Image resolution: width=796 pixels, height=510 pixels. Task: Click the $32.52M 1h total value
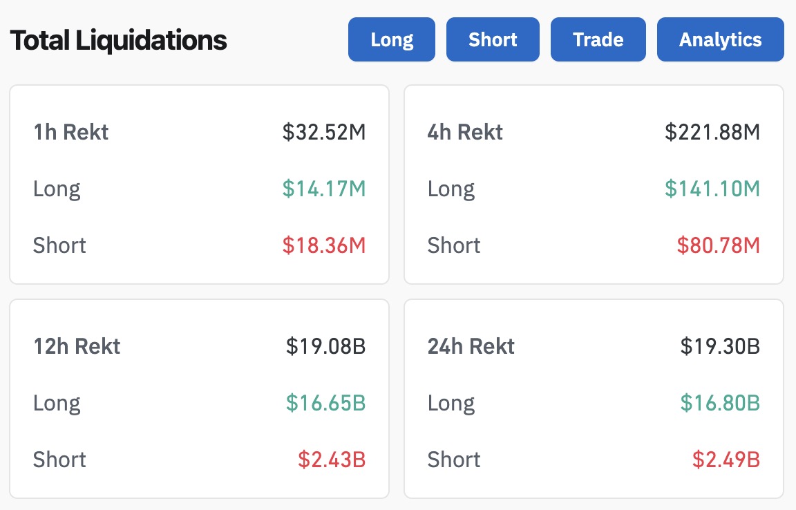coord(323,132)
